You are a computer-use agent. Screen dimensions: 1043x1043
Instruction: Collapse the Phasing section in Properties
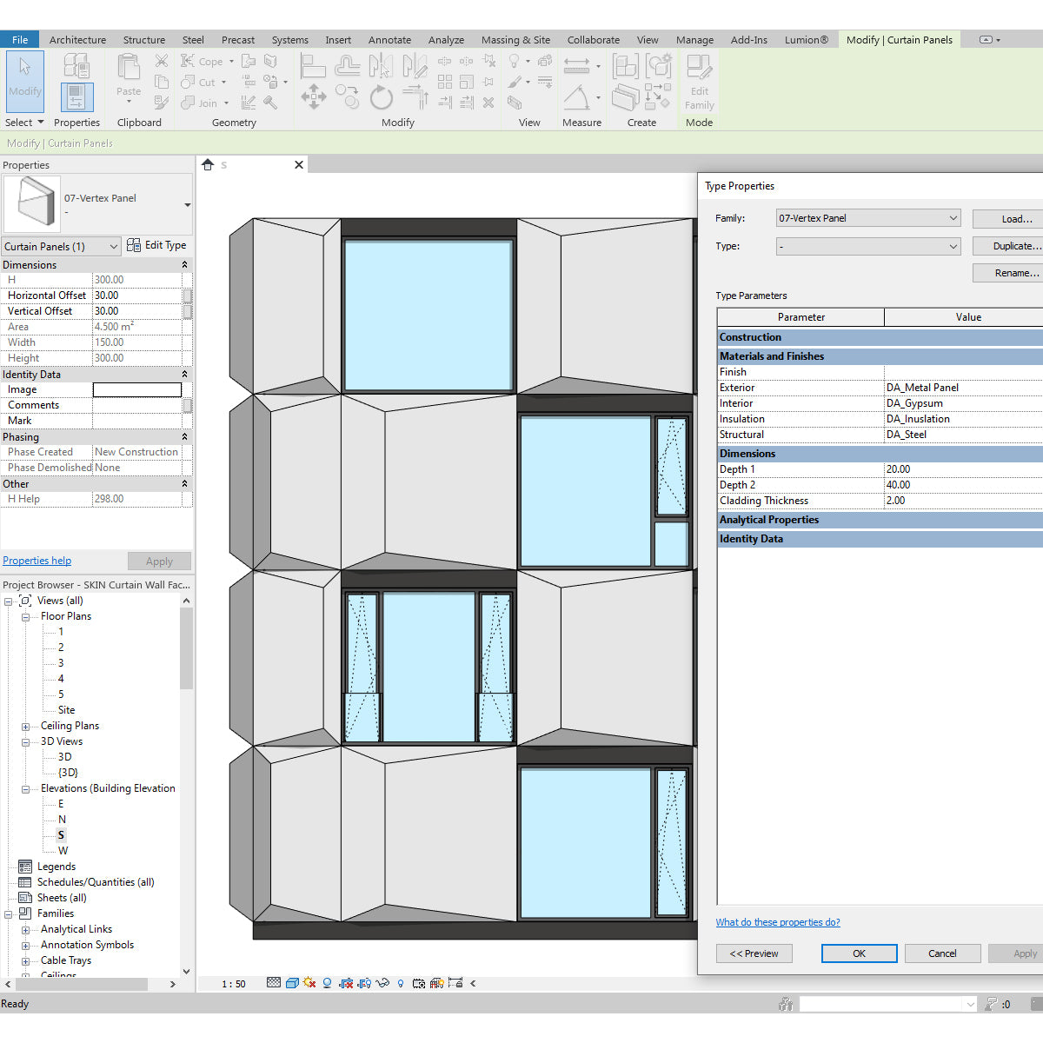tap(184, 436)
